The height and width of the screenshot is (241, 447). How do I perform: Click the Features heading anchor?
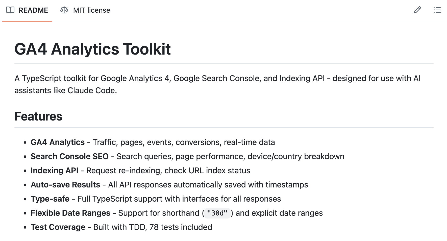38,116
